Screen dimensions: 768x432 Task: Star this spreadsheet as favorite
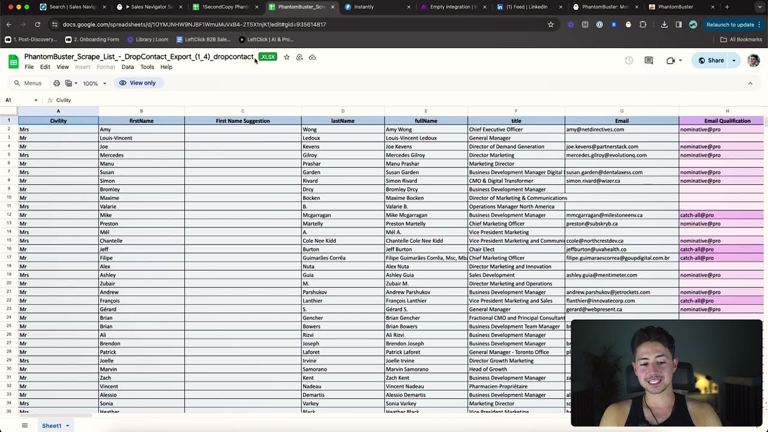pos(286,57)
